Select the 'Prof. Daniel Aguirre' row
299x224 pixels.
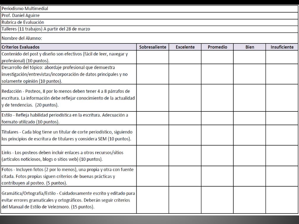(149, 16)
